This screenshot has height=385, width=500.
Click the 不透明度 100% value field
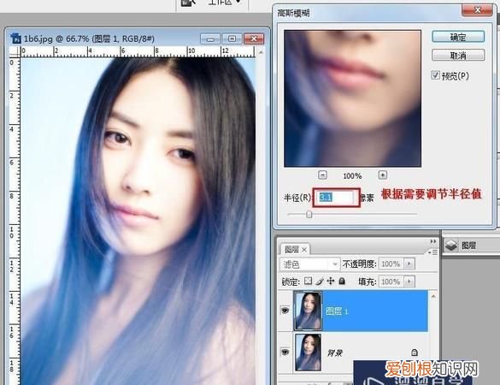point(391,264)
